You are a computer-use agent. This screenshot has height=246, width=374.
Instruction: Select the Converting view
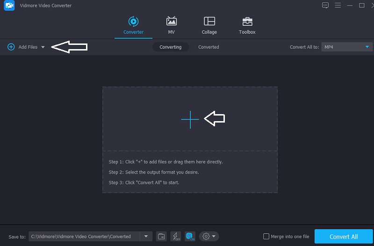170,47
